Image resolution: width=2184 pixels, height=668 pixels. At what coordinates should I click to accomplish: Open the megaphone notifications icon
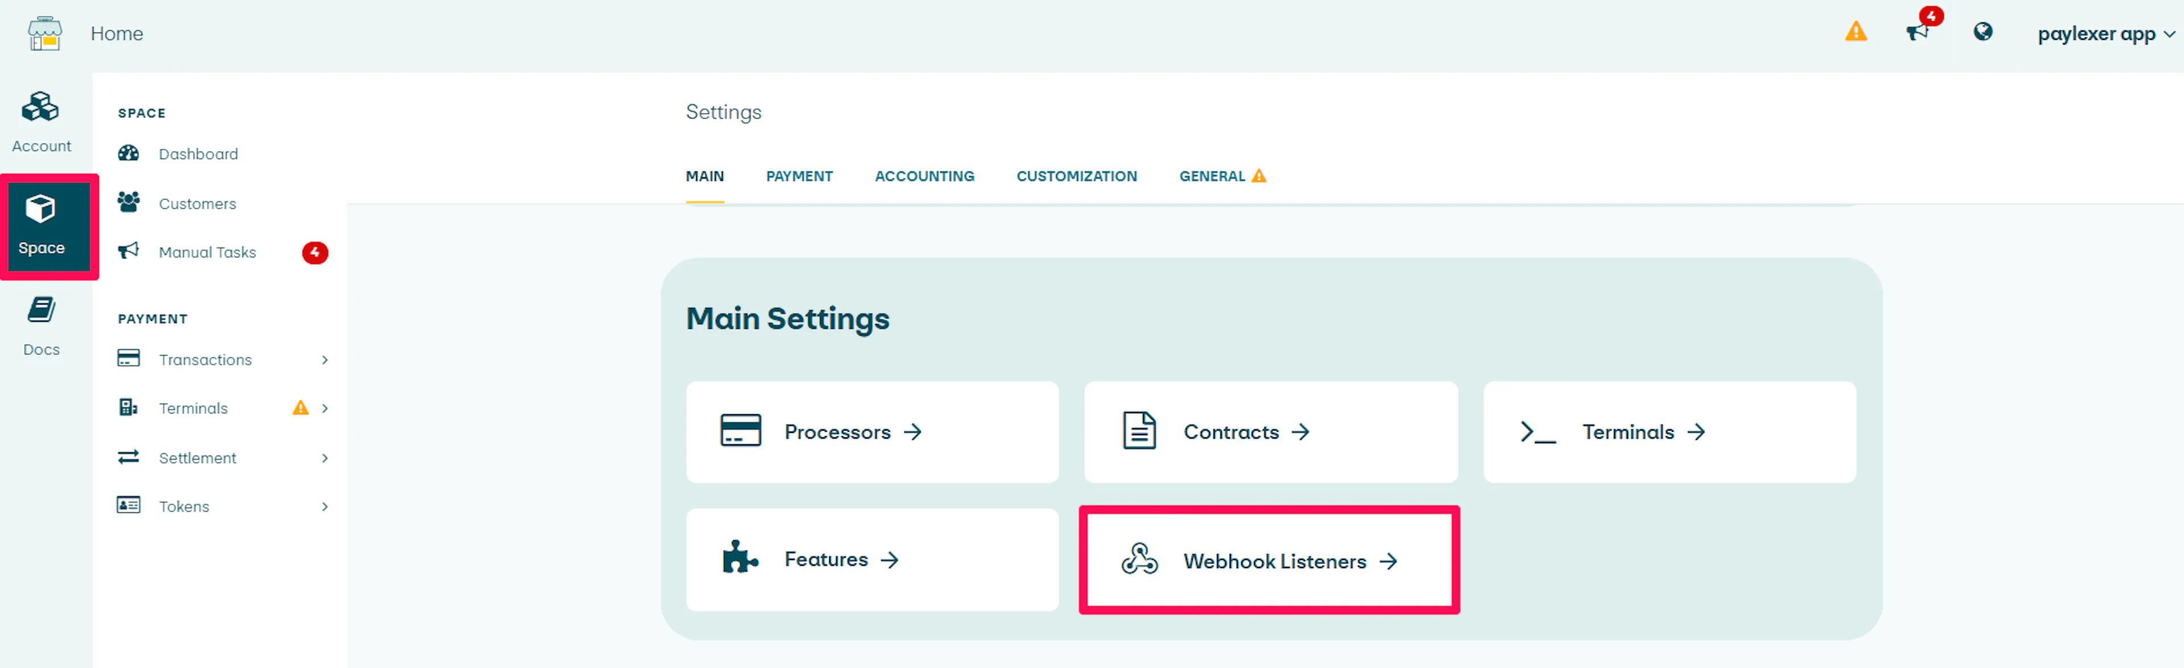[1918, 32]
